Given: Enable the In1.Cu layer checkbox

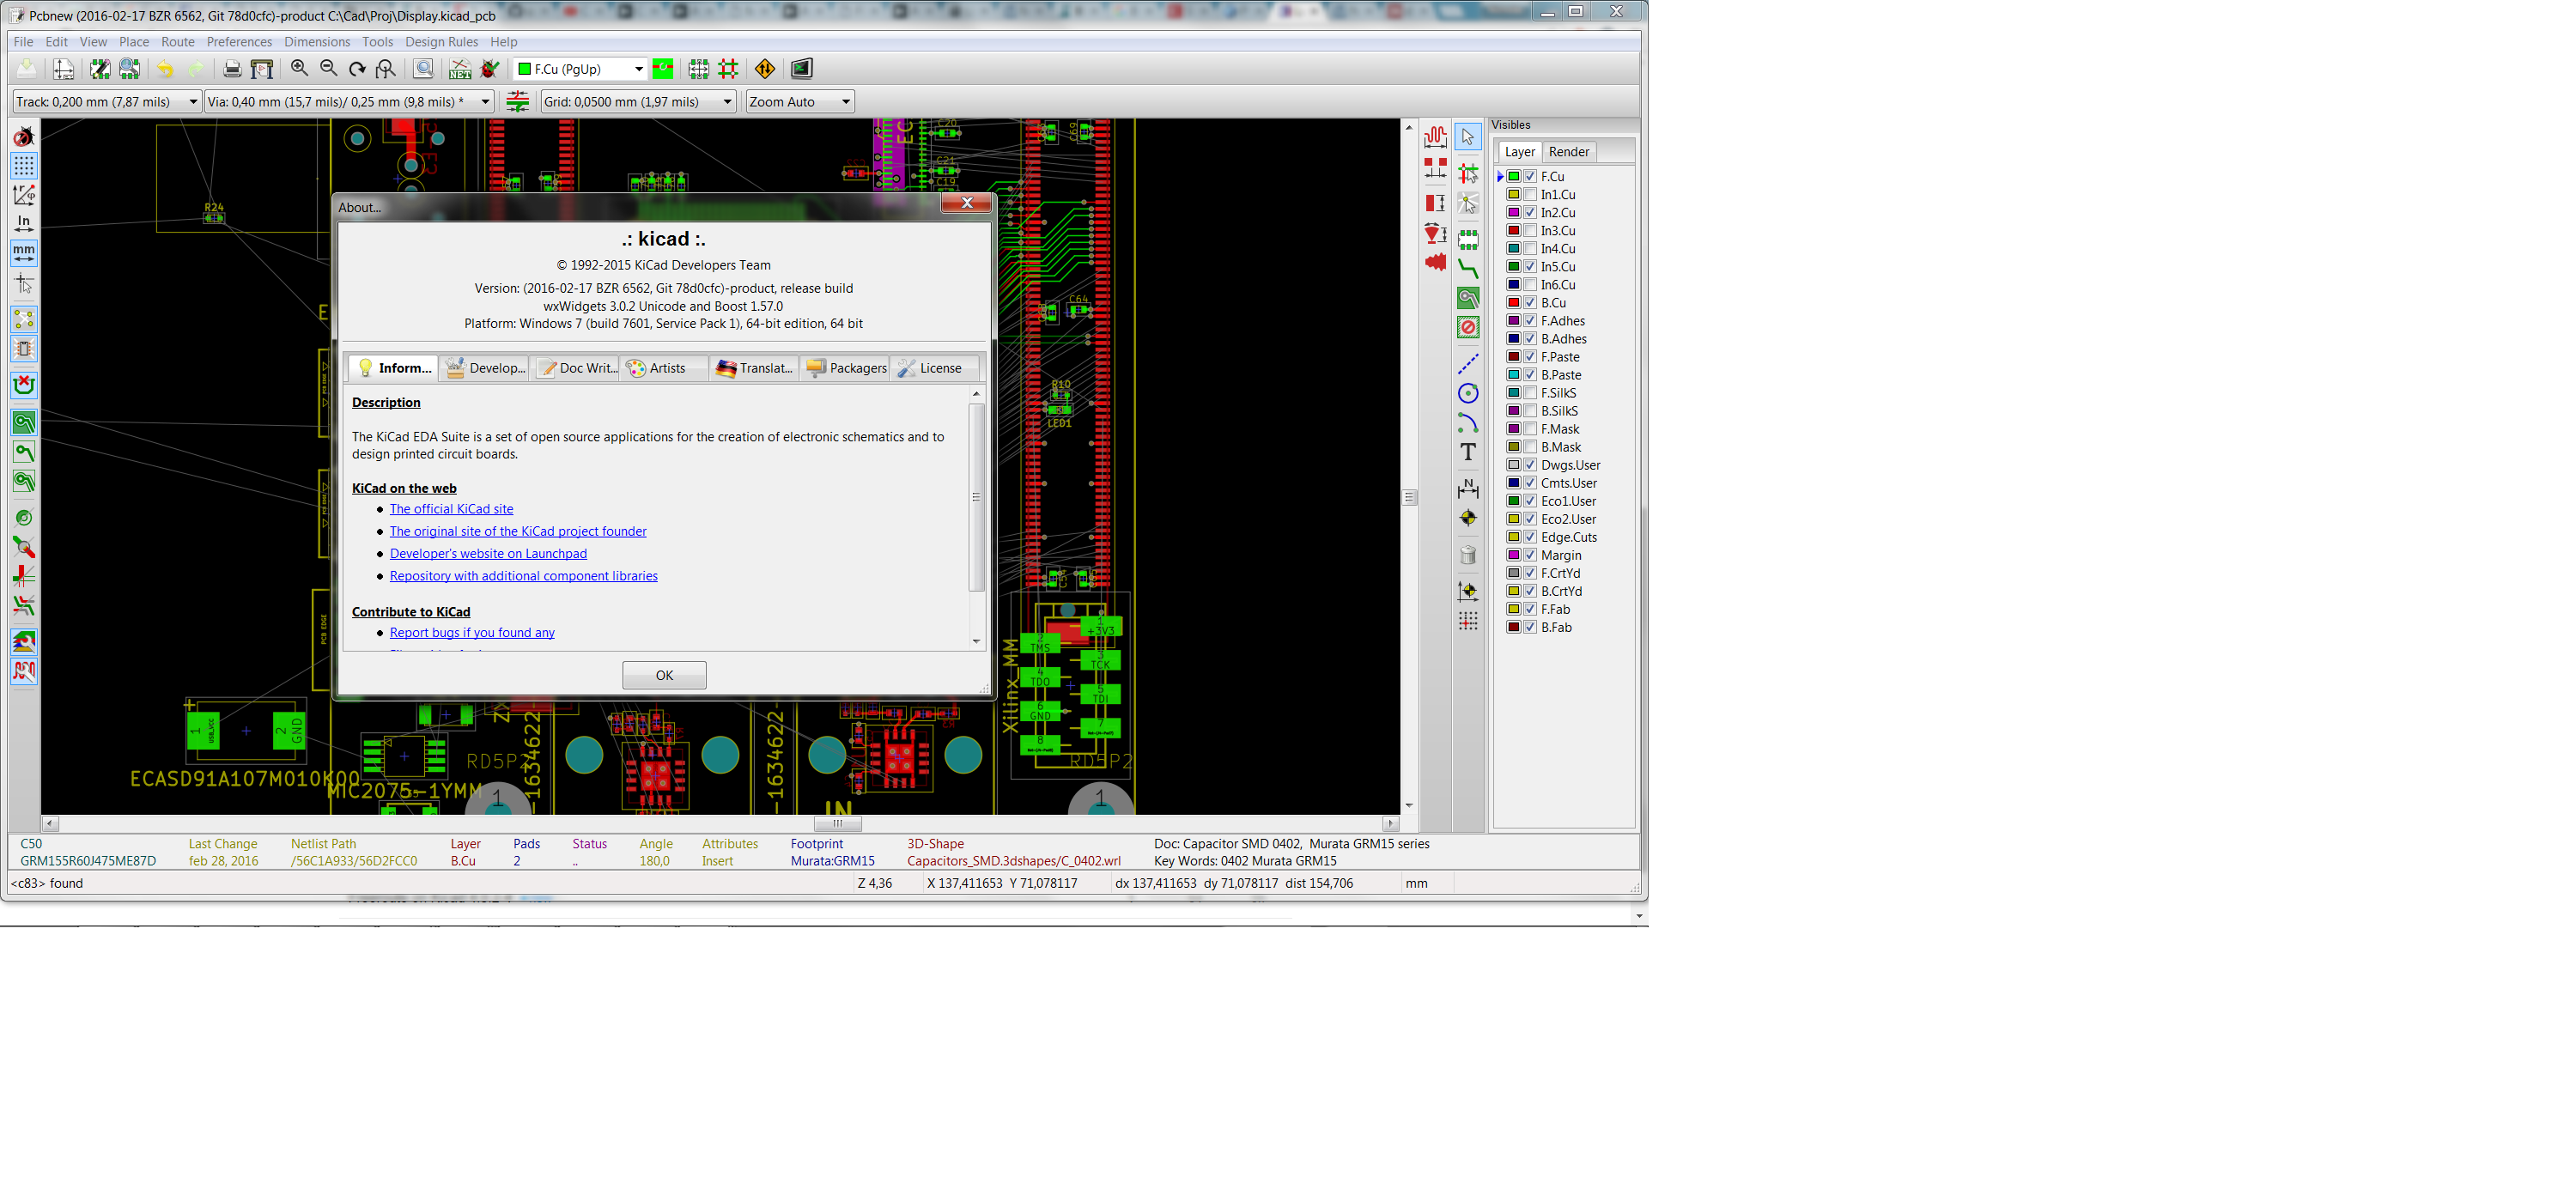Looking at the screenshot, I should coord(1530,195).
